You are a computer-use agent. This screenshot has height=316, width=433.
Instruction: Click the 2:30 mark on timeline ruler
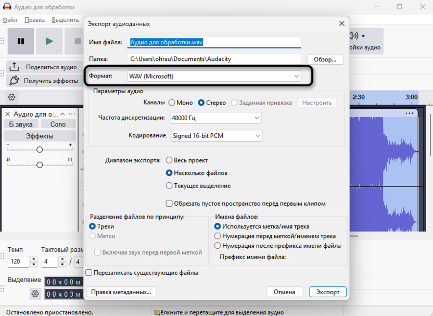point(359,97)
